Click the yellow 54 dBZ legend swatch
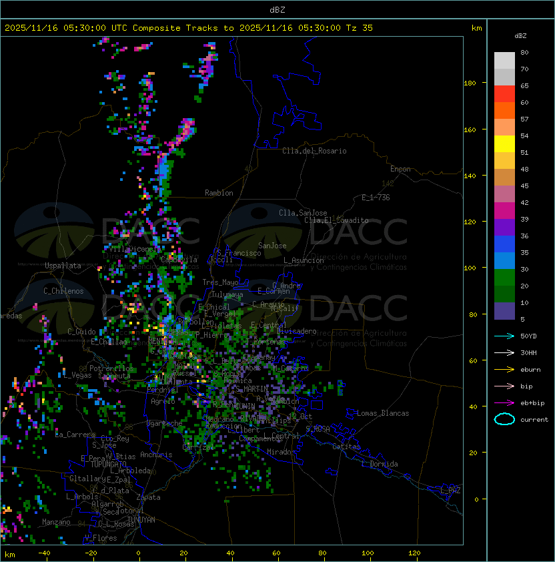The width and height of the screenshot is (555, 562). click(x=504, y=144)
